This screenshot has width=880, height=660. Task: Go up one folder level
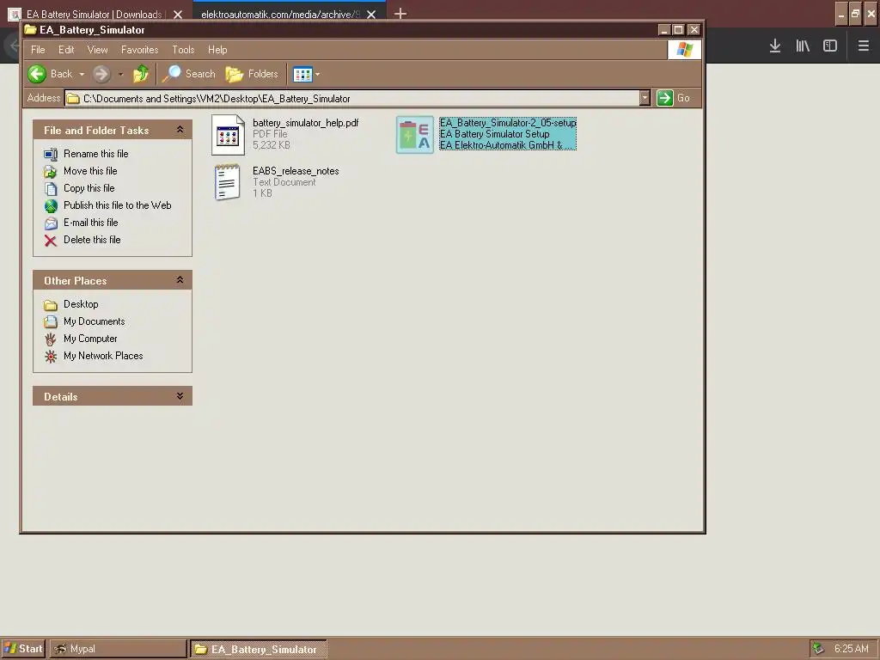[141, 74]
